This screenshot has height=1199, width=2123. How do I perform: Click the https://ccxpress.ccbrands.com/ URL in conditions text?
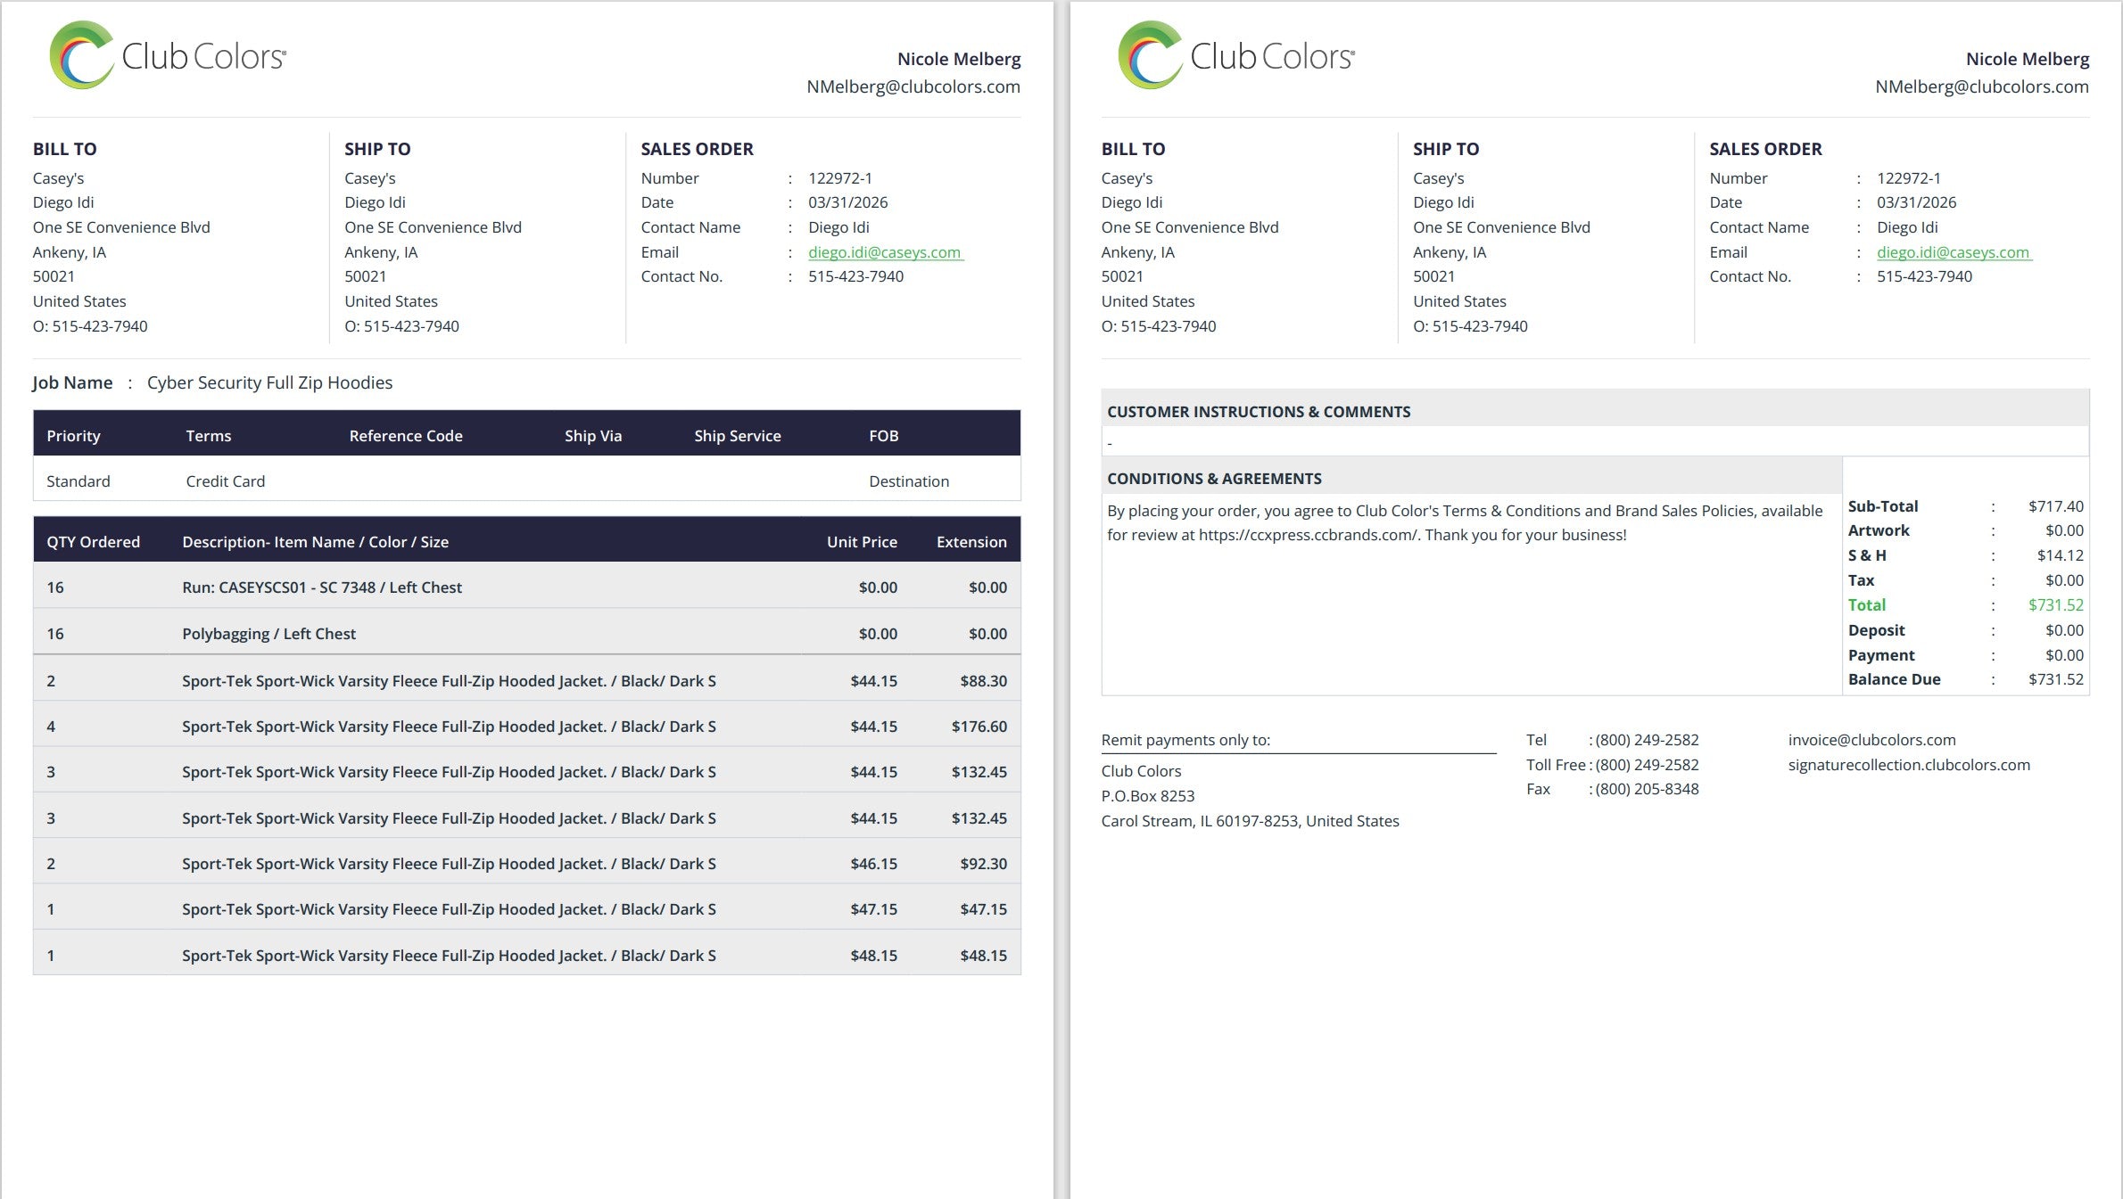tap(1308, 535)
